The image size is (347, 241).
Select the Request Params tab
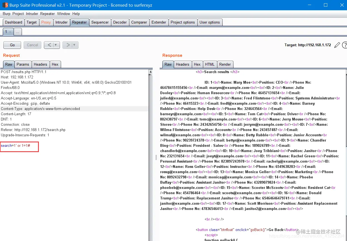[x=23, y=64]
